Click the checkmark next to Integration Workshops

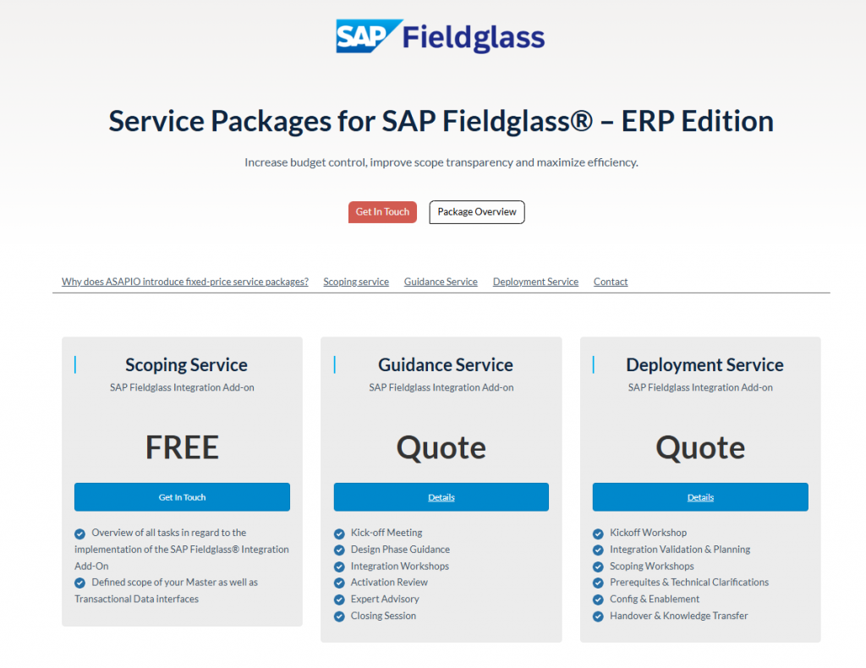339,567
